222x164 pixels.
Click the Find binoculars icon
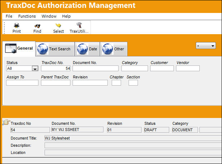(37, 26)
